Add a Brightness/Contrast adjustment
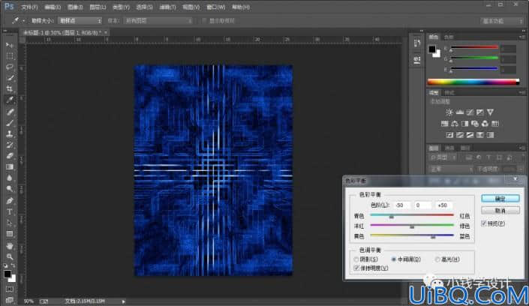The image size is (529, 306). (x=449, y=112)
